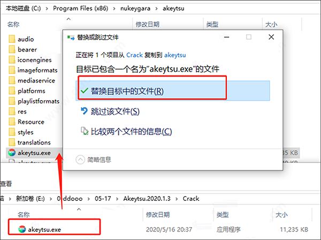Select the translations folder
Viewport: 321px width, 240px height.
tap(29, 142)
